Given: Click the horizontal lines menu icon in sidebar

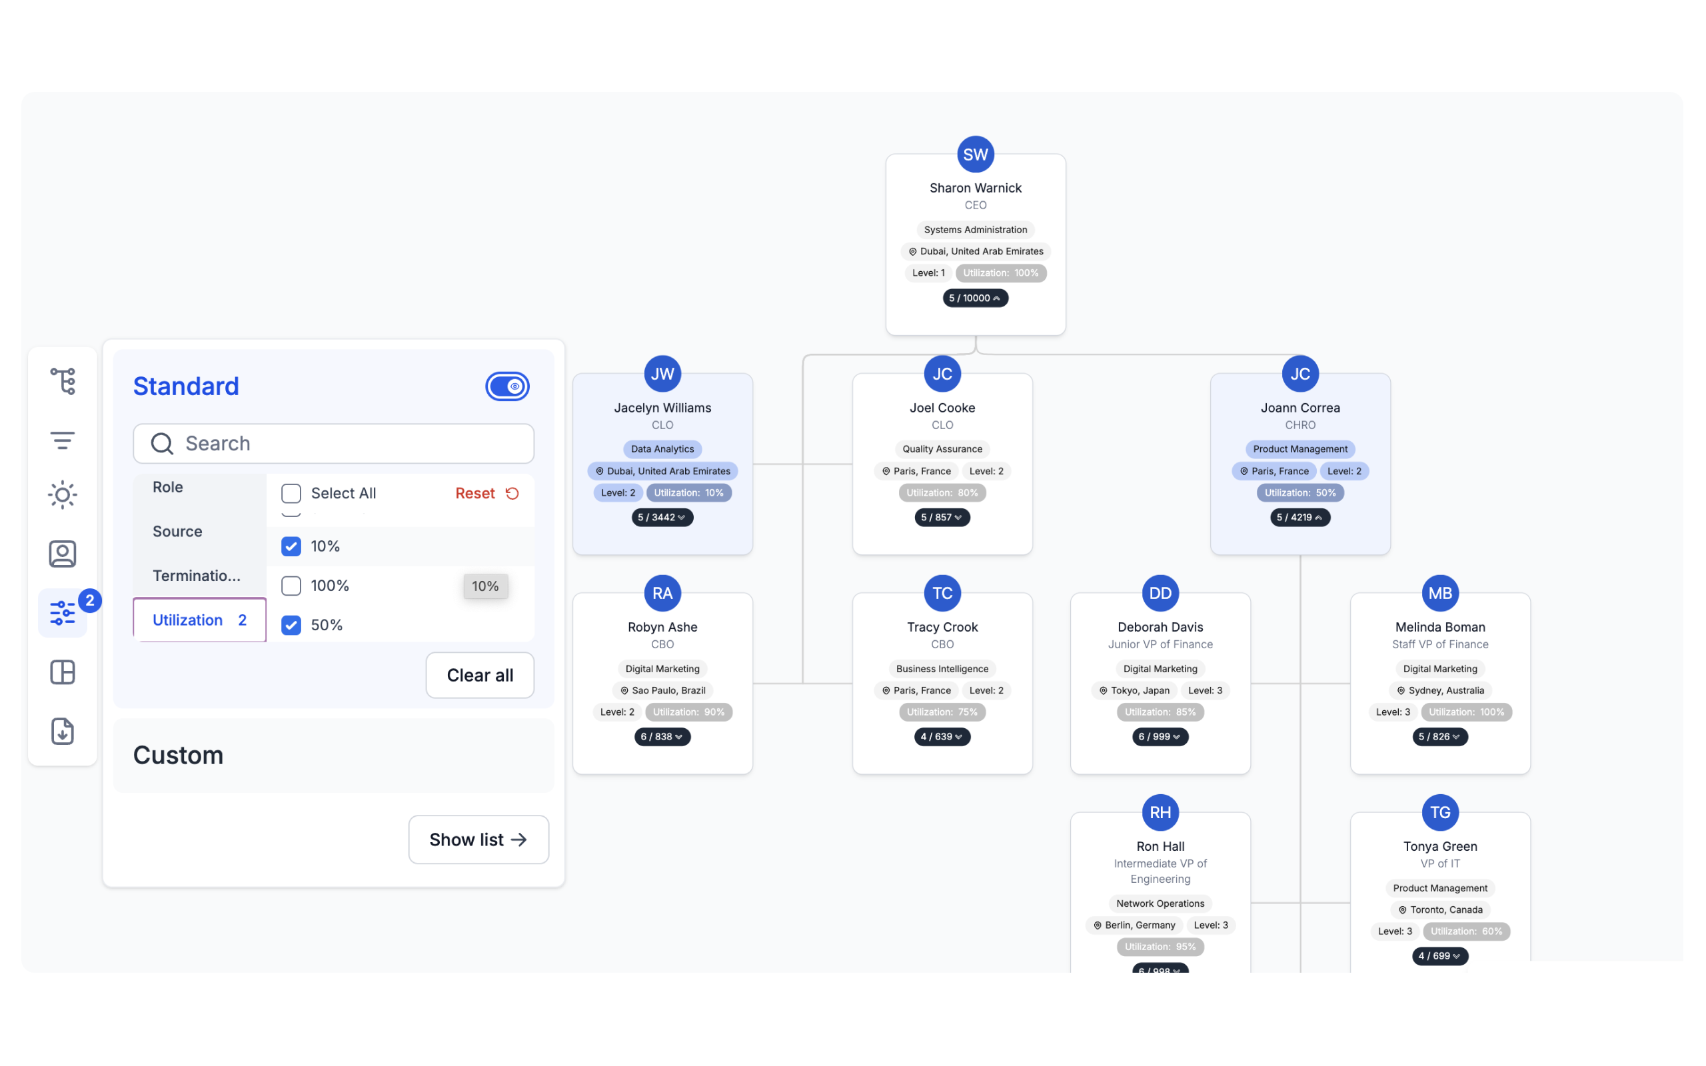Looking at the screenshot, I should [x=64, y=440].
